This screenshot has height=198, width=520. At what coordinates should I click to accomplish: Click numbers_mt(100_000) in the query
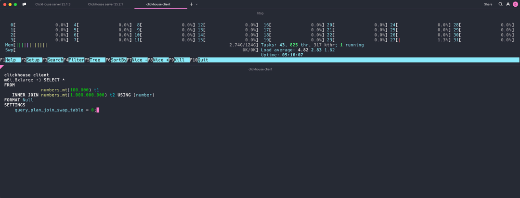coord(66,90)
